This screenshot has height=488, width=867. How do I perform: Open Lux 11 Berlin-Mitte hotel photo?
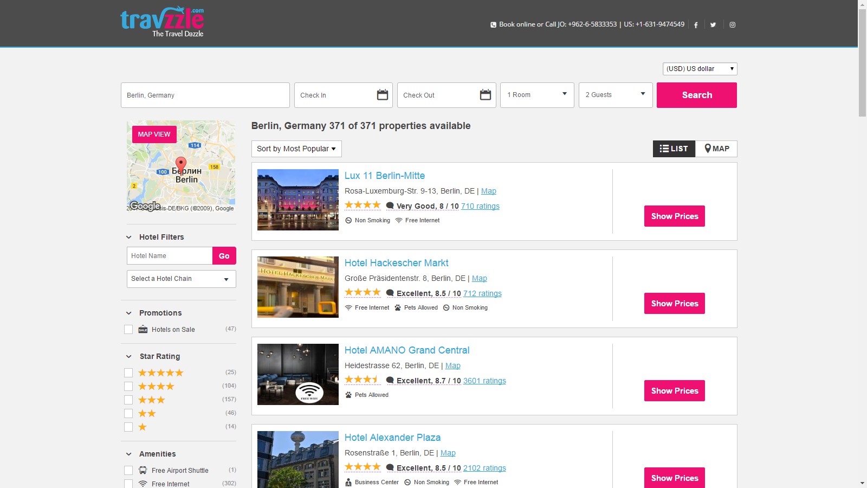tap(298, 200)
